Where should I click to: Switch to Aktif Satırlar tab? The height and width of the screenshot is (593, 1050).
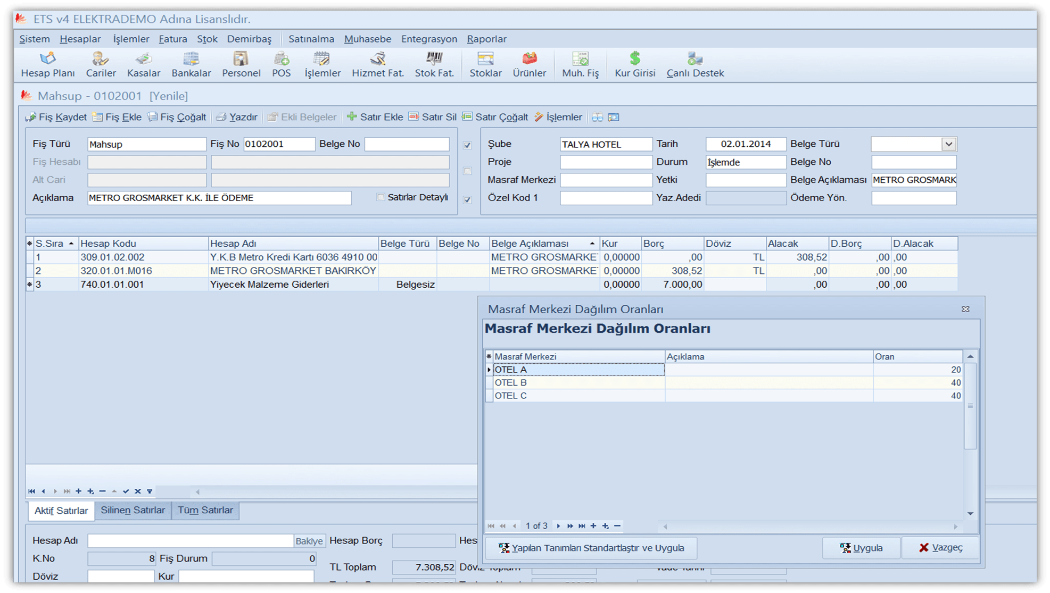point(61,511)
